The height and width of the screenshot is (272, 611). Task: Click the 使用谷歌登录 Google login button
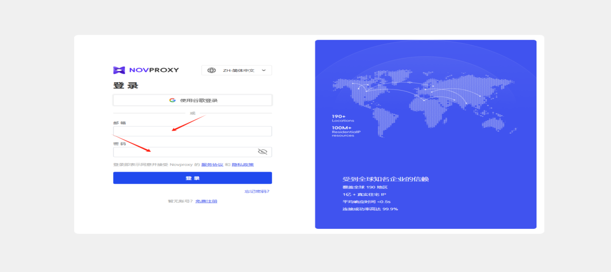(192, 100)
